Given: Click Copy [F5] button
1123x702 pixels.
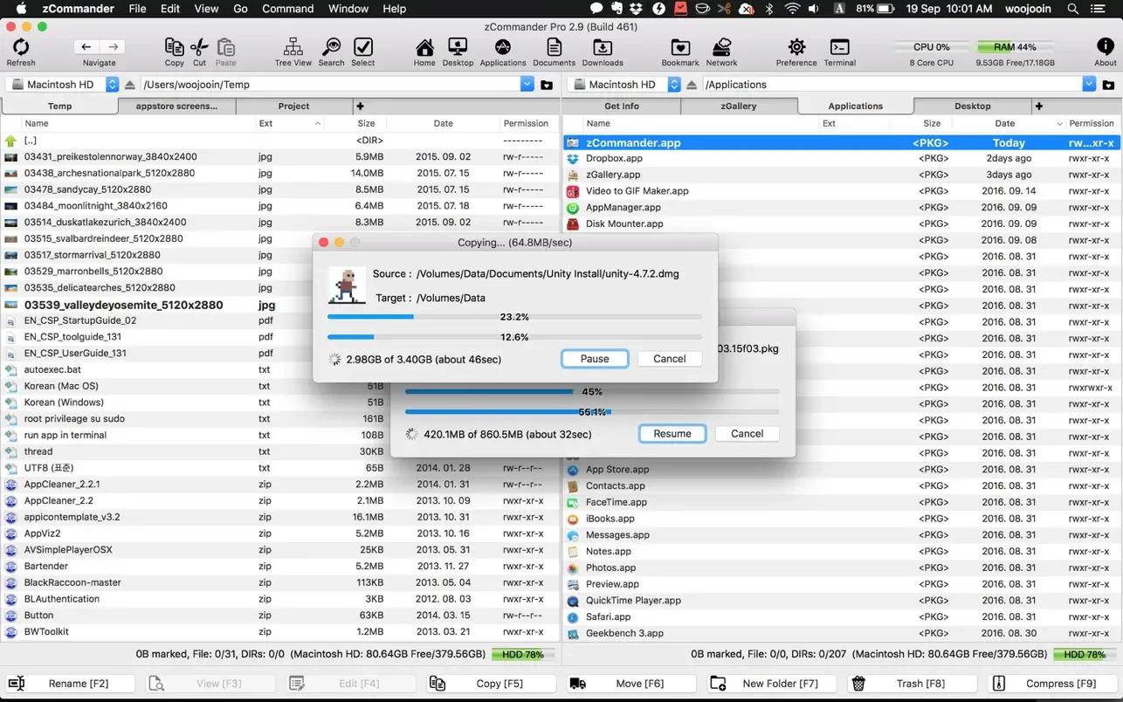Looking at the screenshot, I should point(491,684).
